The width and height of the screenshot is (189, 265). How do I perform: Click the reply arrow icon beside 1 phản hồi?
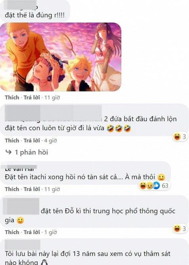coord(8,152)
